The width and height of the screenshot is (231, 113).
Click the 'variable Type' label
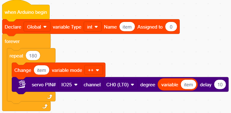(x=67, y=27)
